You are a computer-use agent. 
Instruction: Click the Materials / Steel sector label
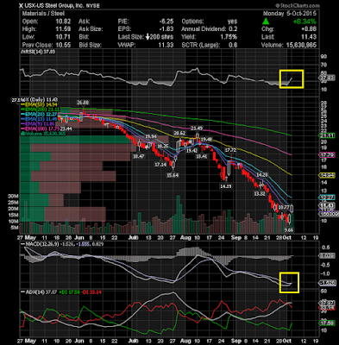coord(43,14)
